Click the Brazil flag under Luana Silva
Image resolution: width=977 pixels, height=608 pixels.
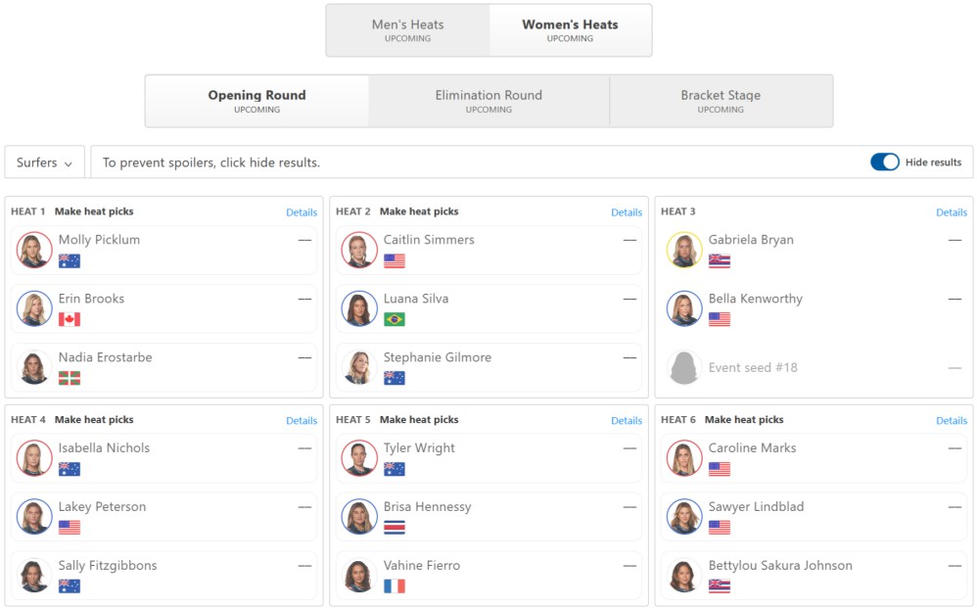[x=395, y=319]
